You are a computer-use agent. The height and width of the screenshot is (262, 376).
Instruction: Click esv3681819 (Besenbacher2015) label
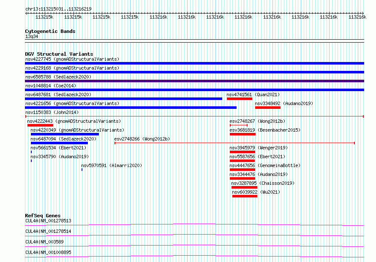click(x=265, y=130)
